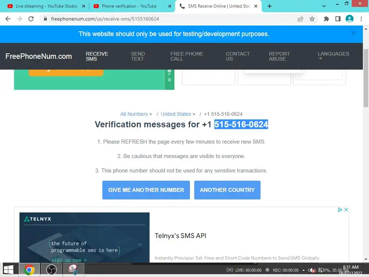Click the muted volume tray icon

[312, 271]
